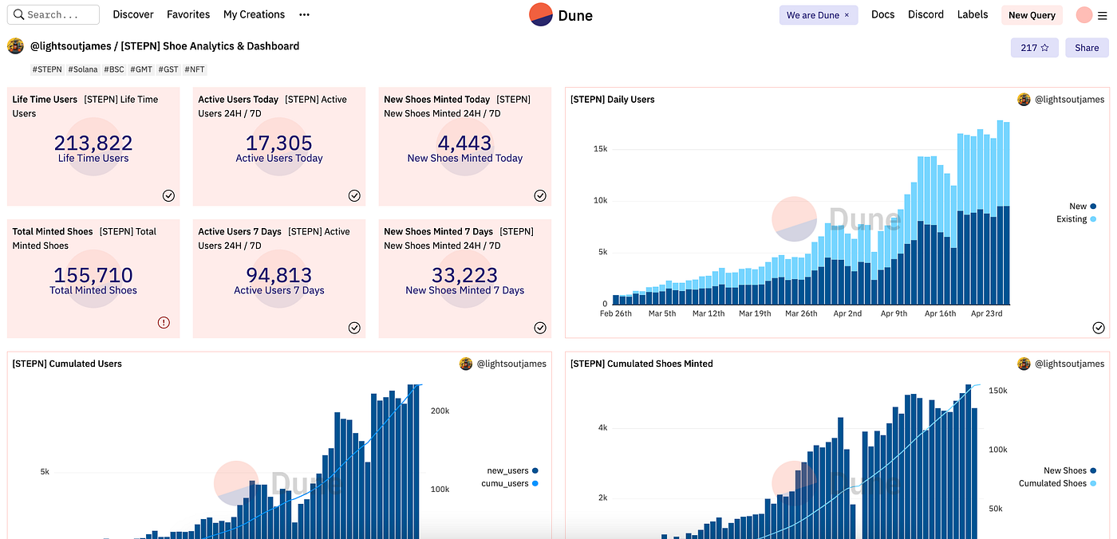Open the Favorites page
This screenshot has height=539, width=1117.
(188, 14)
